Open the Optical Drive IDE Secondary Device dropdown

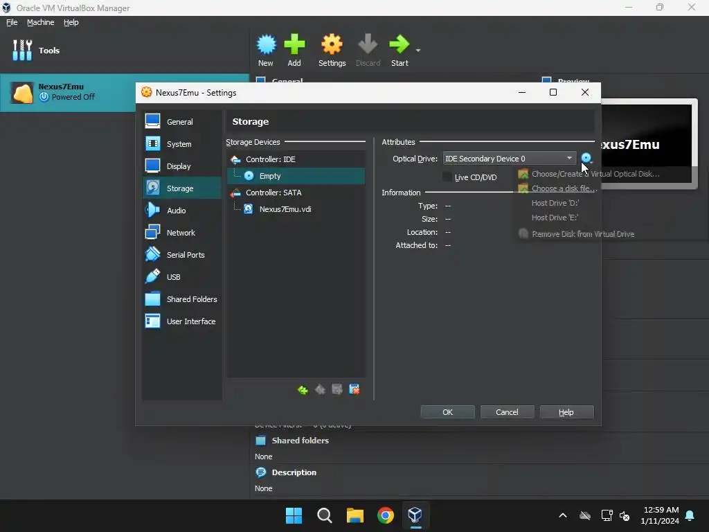pos(510,159)
